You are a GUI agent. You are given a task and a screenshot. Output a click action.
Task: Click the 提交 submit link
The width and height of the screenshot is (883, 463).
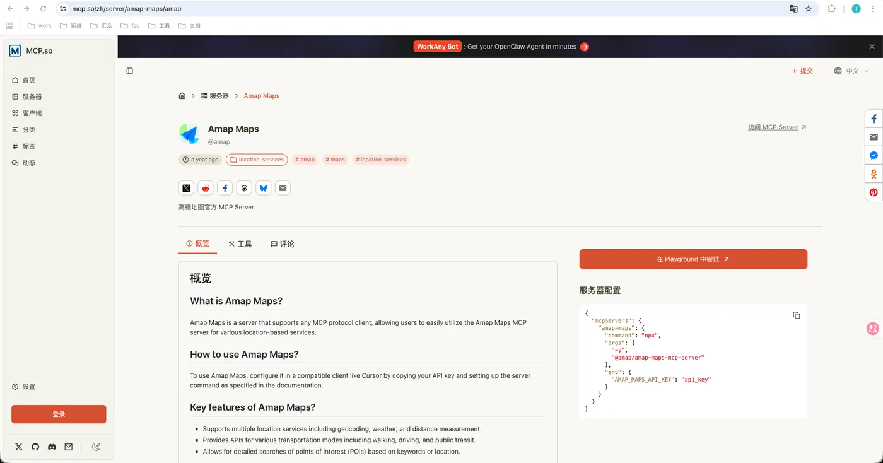click(803, 71)
